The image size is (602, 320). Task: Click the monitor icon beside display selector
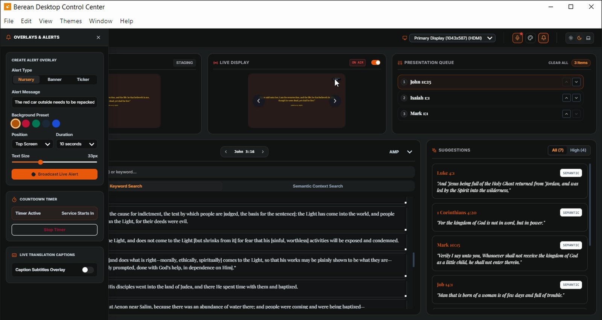point(405,38)
